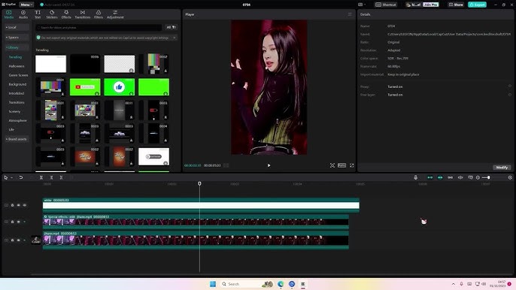Viewport: 516px width, 290px height.
Task: Open the Text tab
Action: coord(38,14)
